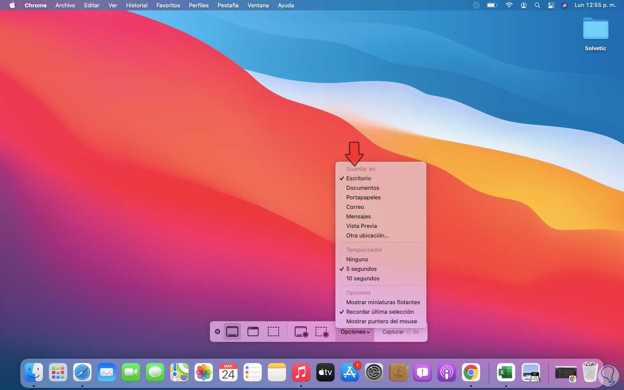Enable Mostrar puntero del mouse
624x390 pixels.
click(381, 322)
